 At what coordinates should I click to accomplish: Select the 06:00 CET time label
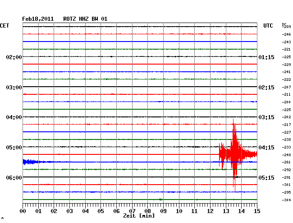14,177
